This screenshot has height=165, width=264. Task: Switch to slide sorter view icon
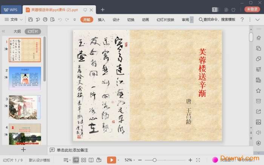(x=83, y=160)
